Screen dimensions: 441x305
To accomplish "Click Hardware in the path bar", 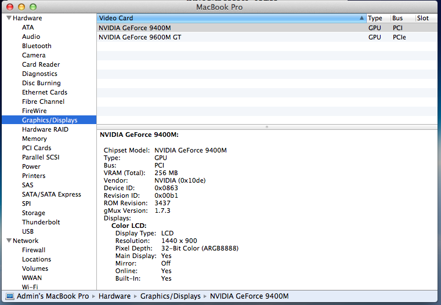I will (x=114, y=296).
